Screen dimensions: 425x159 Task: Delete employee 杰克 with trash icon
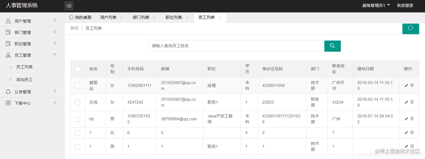[x=412, y=102]
